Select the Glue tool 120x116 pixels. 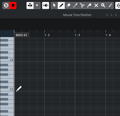tap(89, 6)
